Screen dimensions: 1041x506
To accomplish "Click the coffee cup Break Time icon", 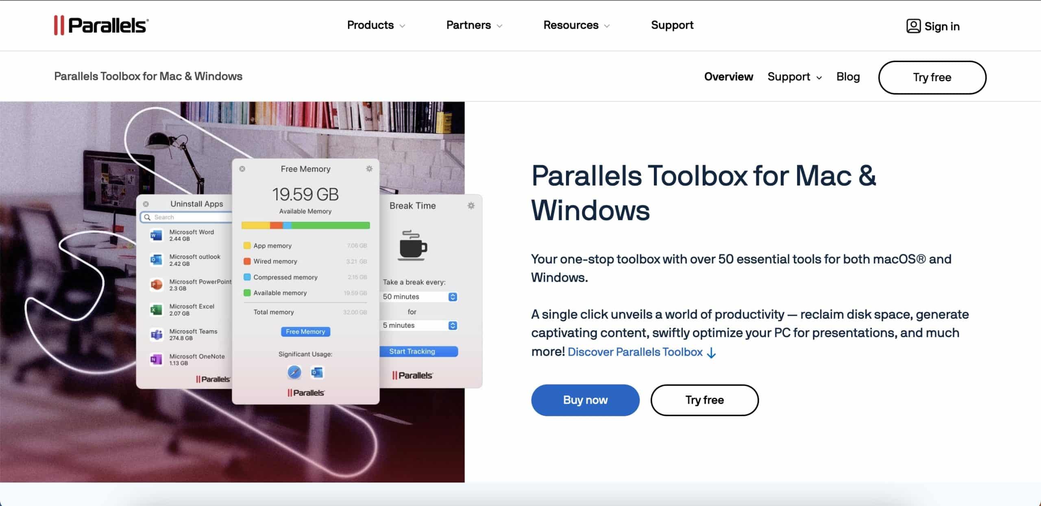I will click(412, 246).
